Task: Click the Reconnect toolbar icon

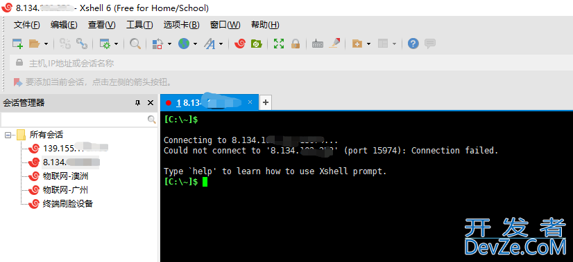Action: pyautogui.click(x=81, y=44)
